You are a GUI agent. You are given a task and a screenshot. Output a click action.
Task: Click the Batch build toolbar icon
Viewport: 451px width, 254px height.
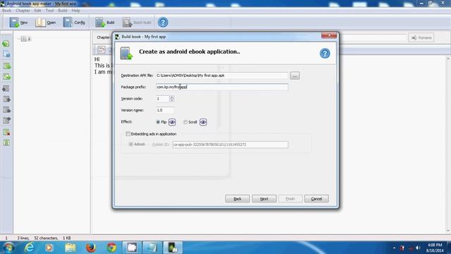tap(137, 22)
